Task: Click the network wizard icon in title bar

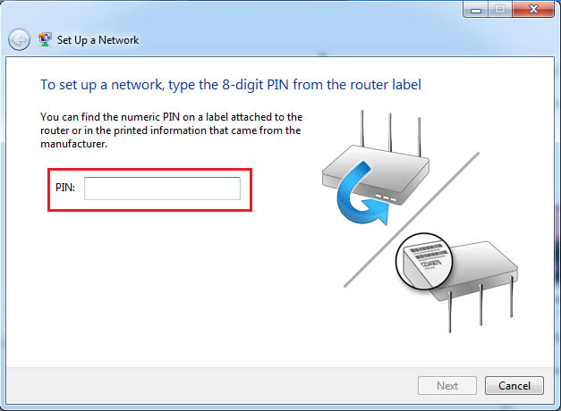Action: pos(45,39)
